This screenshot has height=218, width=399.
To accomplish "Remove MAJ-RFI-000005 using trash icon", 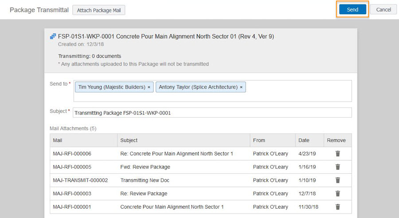I will coord(338,167).
